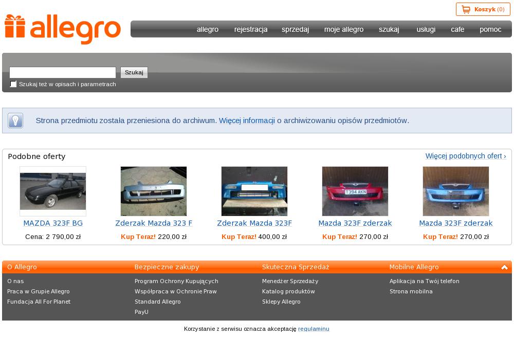Follow the Więcej informacji link
The height and width of the screenshot is (339, 514).
[247, 121]
